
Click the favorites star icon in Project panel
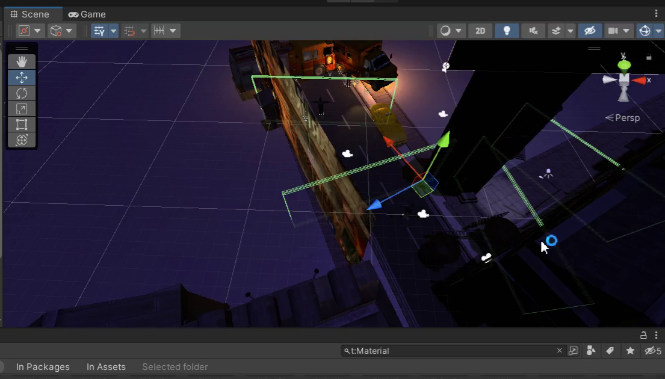tap(630, 351)
